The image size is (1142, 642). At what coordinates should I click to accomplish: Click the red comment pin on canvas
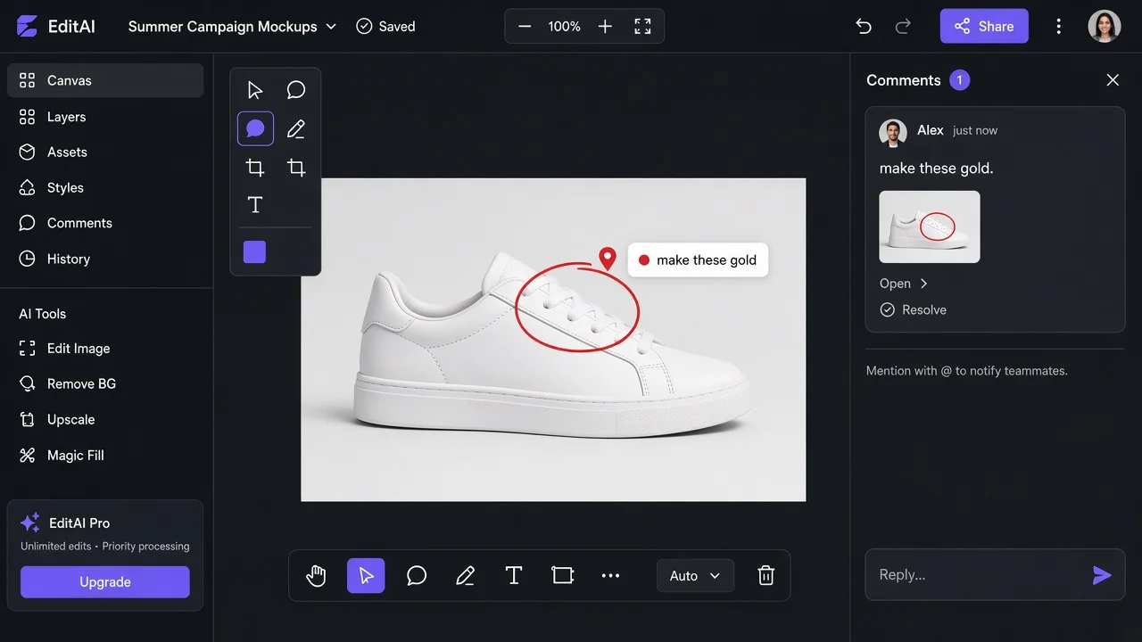point(608,259)
